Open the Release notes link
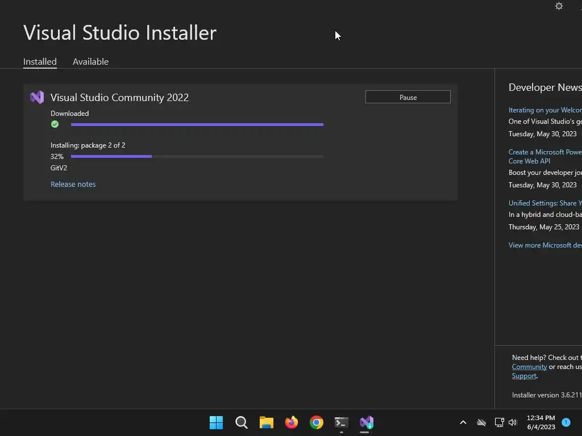This screenshot has height=436, width=582. (73, 185)
